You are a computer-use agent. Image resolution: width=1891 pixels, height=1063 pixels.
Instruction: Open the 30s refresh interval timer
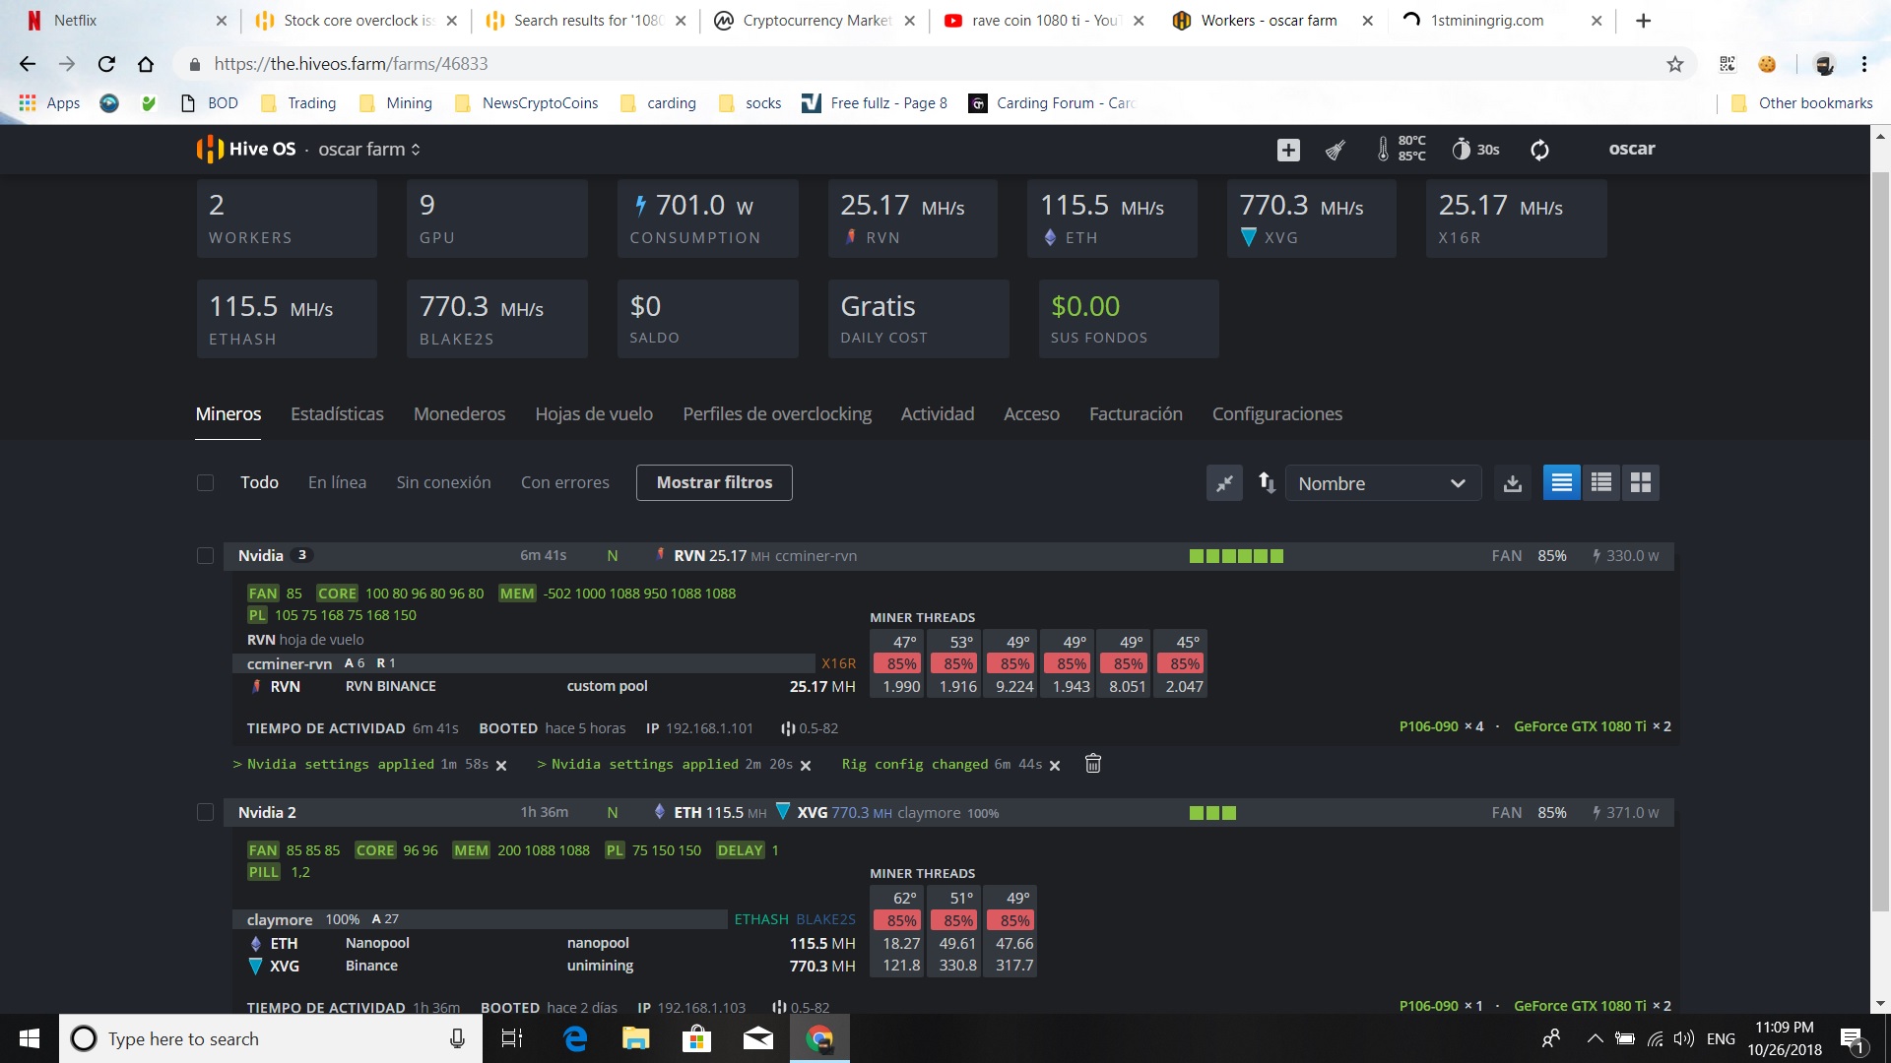coord(1475,150)
